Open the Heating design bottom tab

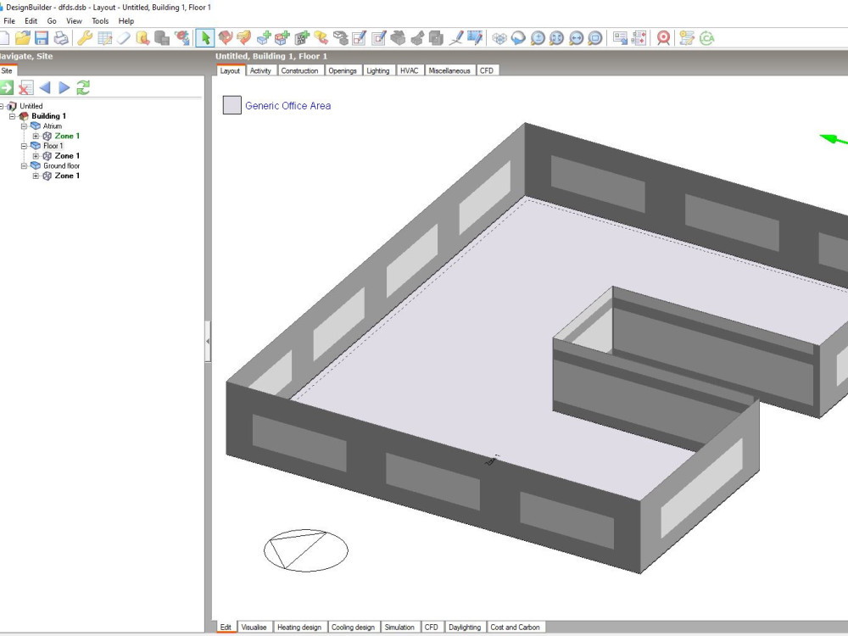299,628
